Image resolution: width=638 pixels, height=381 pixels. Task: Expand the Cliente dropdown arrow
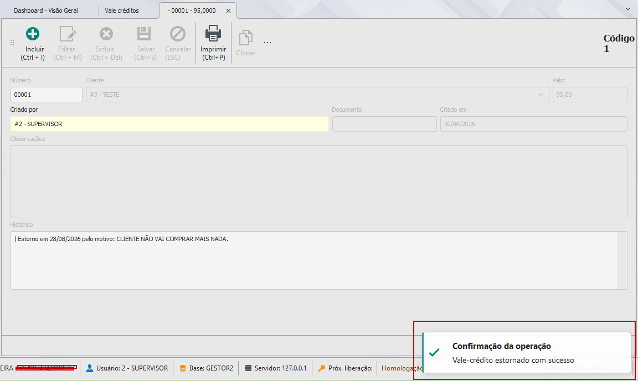pyautogui.click(x=541, y=95)
